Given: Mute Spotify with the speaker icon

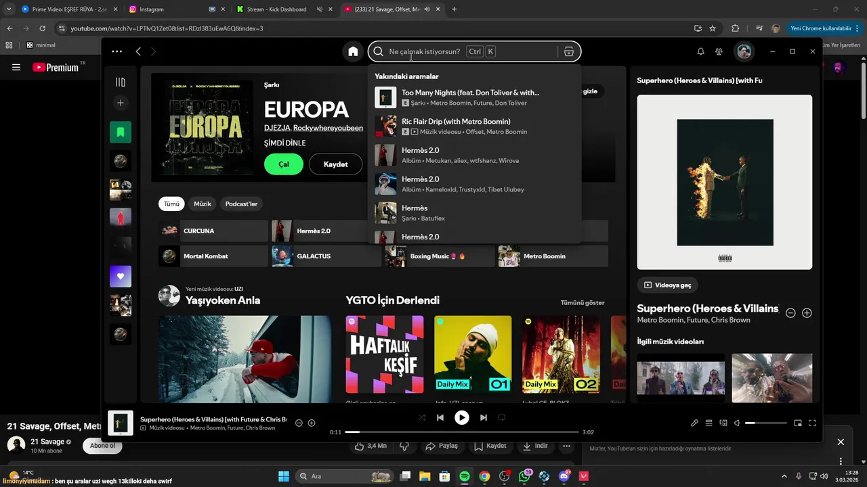Looking at the screenshot, I should 738,423.
